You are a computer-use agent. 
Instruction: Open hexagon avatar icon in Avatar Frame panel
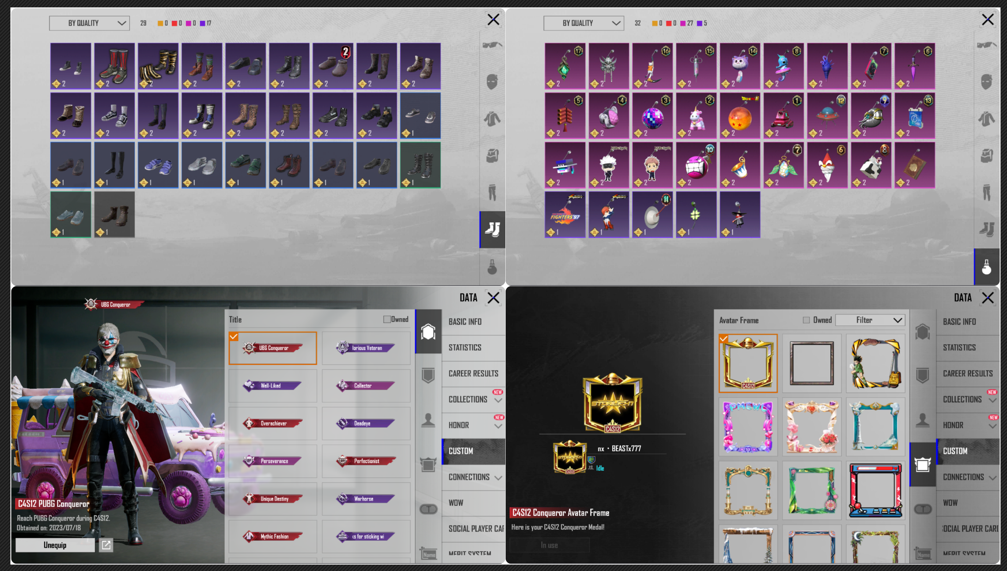click(x=923, y=332)
